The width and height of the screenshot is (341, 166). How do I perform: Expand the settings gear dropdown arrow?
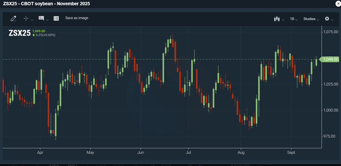(x=333, y=20)
